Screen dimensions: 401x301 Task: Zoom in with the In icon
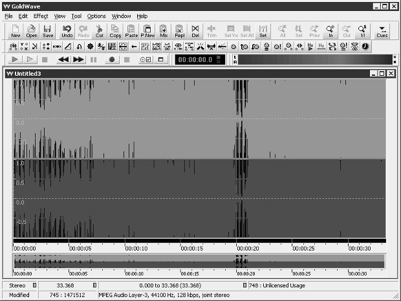[x=331, y=31]
